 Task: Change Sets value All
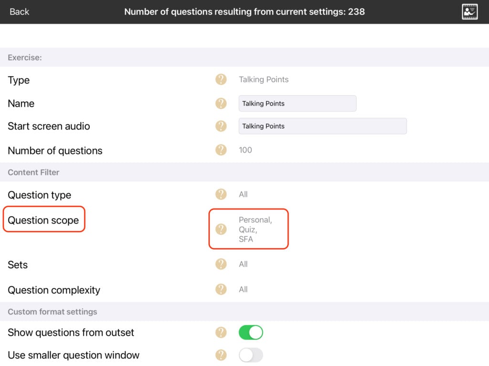point(243,264)
